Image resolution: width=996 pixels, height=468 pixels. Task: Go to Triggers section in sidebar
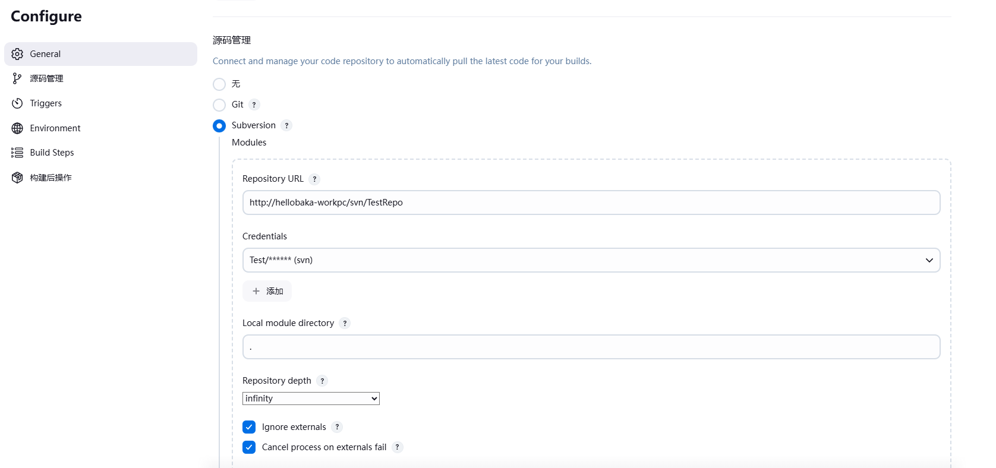pyautogui.click(x=46, y=103)
